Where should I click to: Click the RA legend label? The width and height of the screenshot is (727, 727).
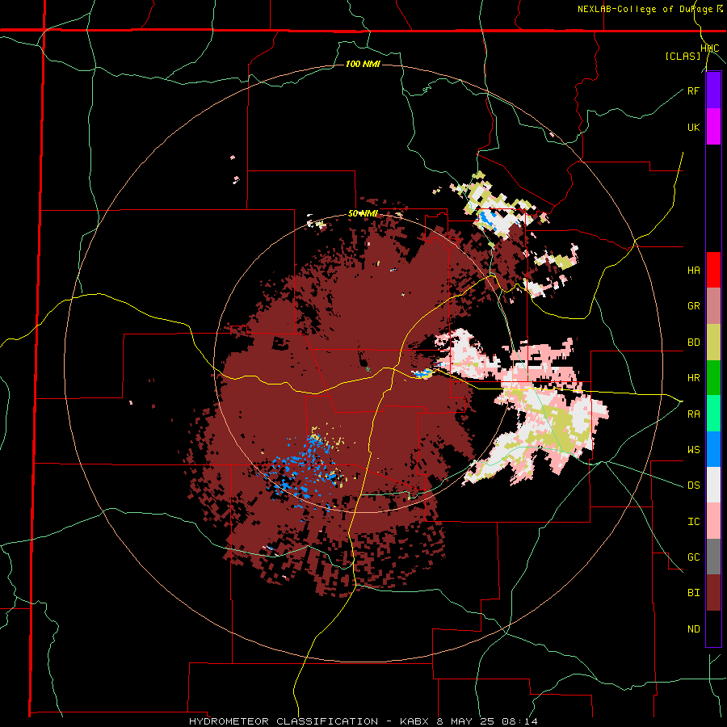(x=693, y=414)
